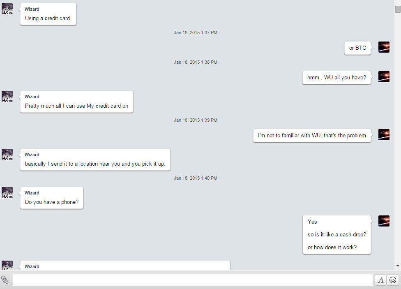Click Wizard's avatar beside 'Pretty much all' message
The height and width of the screenshot is (289, 401).
[x=7, y=96]
